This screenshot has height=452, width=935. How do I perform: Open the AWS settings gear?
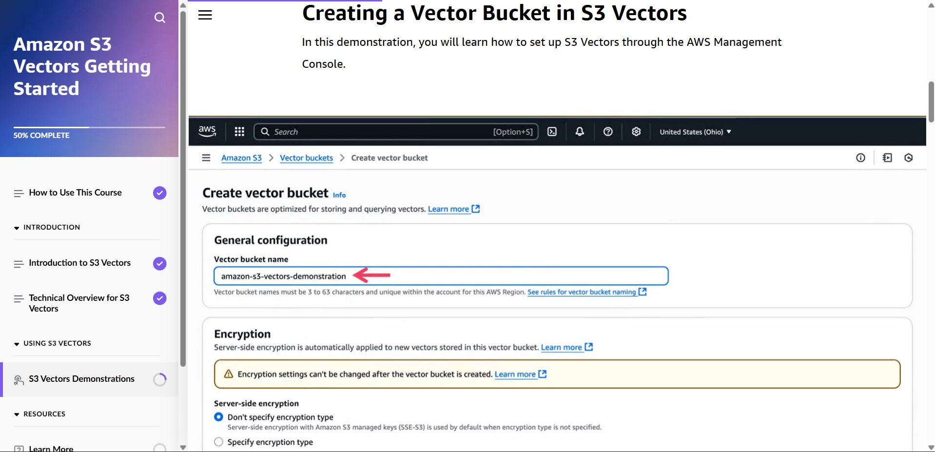click(x=636, y=132)
